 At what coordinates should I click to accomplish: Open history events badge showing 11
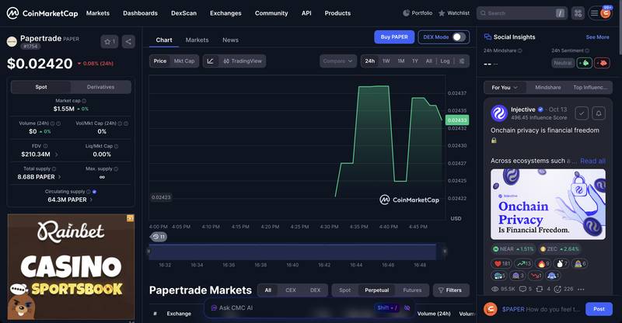coord(159,237)
